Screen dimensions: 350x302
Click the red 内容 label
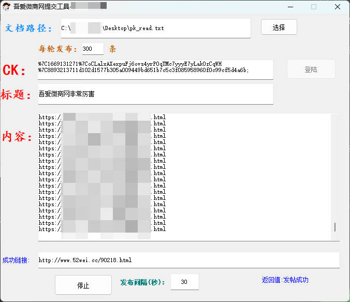click(17, 137)
